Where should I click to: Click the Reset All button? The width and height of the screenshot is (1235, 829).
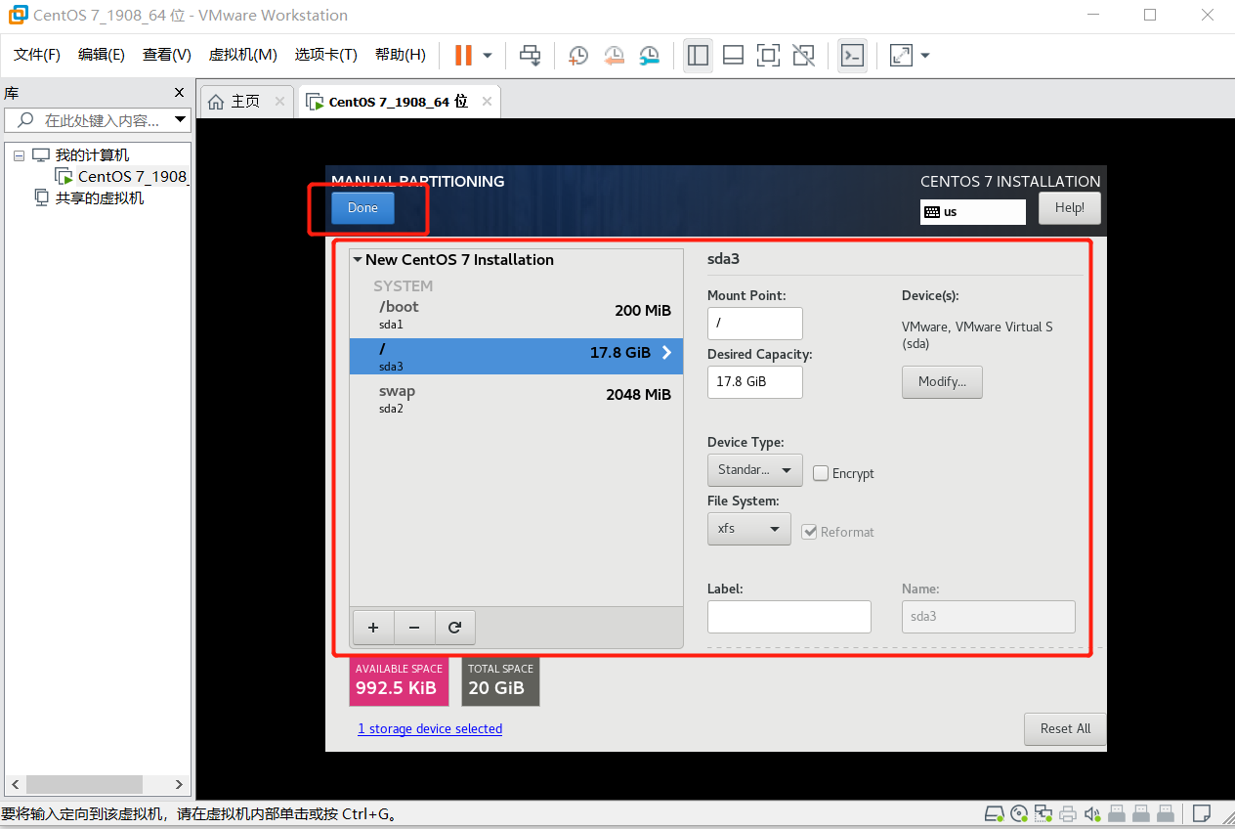1065,729
